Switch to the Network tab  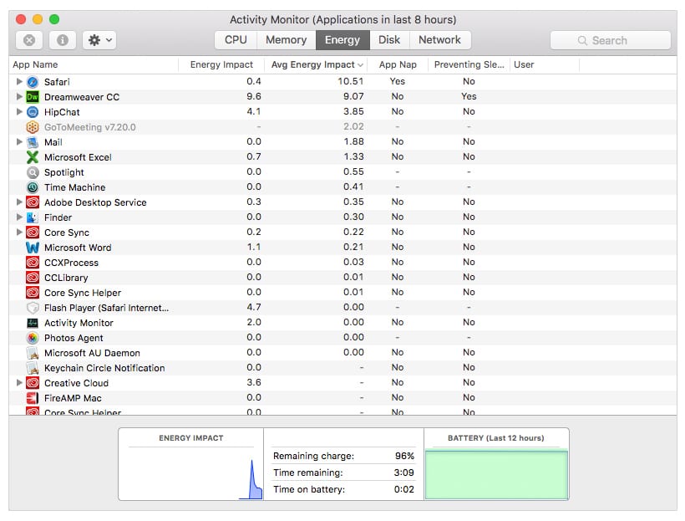click(439, 40)
